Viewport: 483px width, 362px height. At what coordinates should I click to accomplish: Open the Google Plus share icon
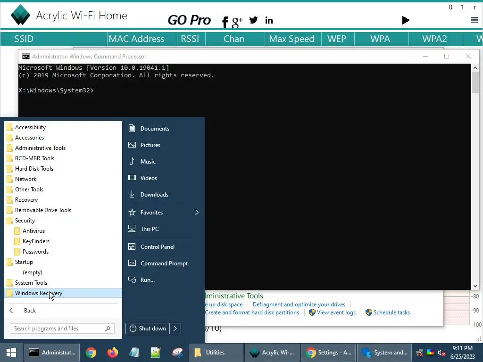coord(237,22)
